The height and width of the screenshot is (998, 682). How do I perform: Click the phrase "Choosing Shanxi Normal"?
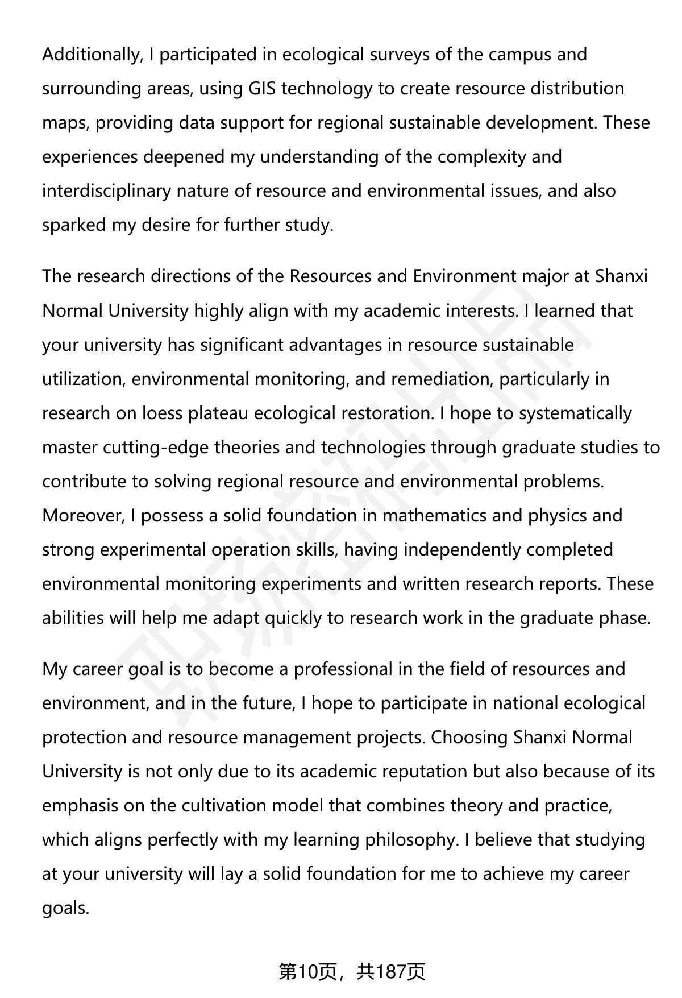(531, 738)
